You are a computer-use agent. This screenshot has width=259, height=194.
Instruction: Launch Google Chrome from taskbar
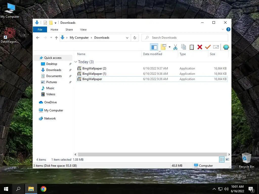44,189
